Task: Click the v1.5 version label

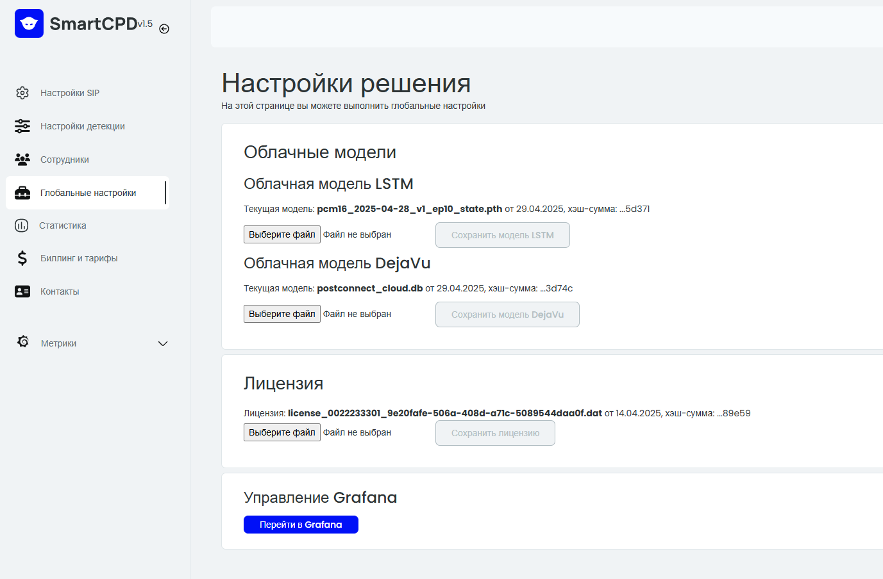Action: (145, 24)
